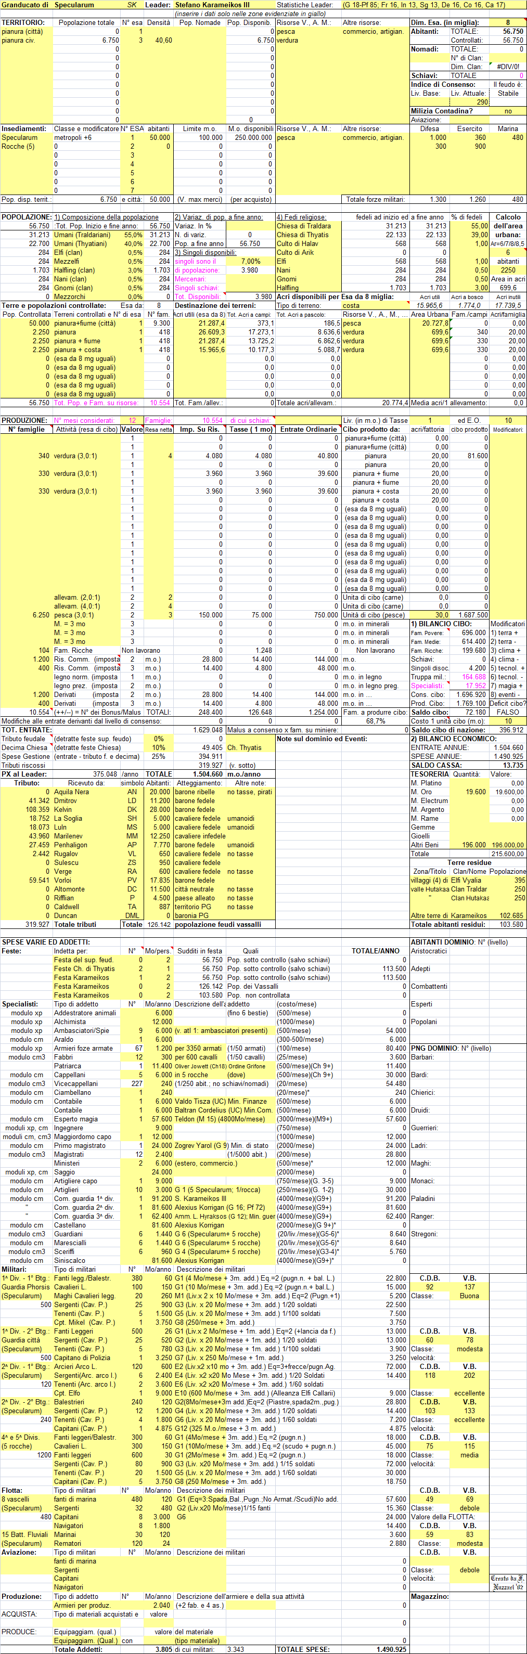This screenshot has height=1654, width=527.
Task: Select the 'Siniscalco' specialist cell
Action: [x=70, y=1261]
